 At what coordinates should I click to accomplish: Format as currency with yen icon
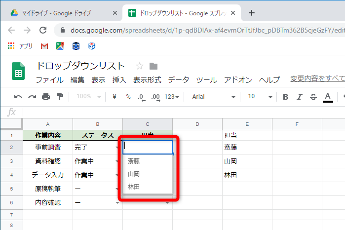click(114, 96)
